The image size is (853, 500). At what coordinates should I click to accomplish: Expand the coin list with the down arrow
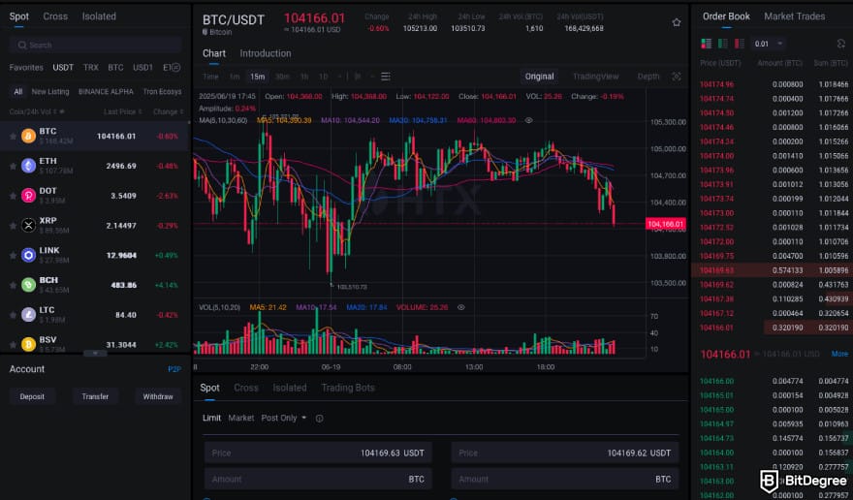point(95,353)
